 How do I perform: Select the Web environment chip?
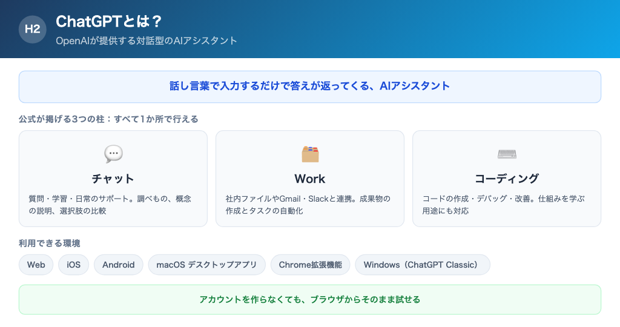pyautogui.click(x=36, y=265)
